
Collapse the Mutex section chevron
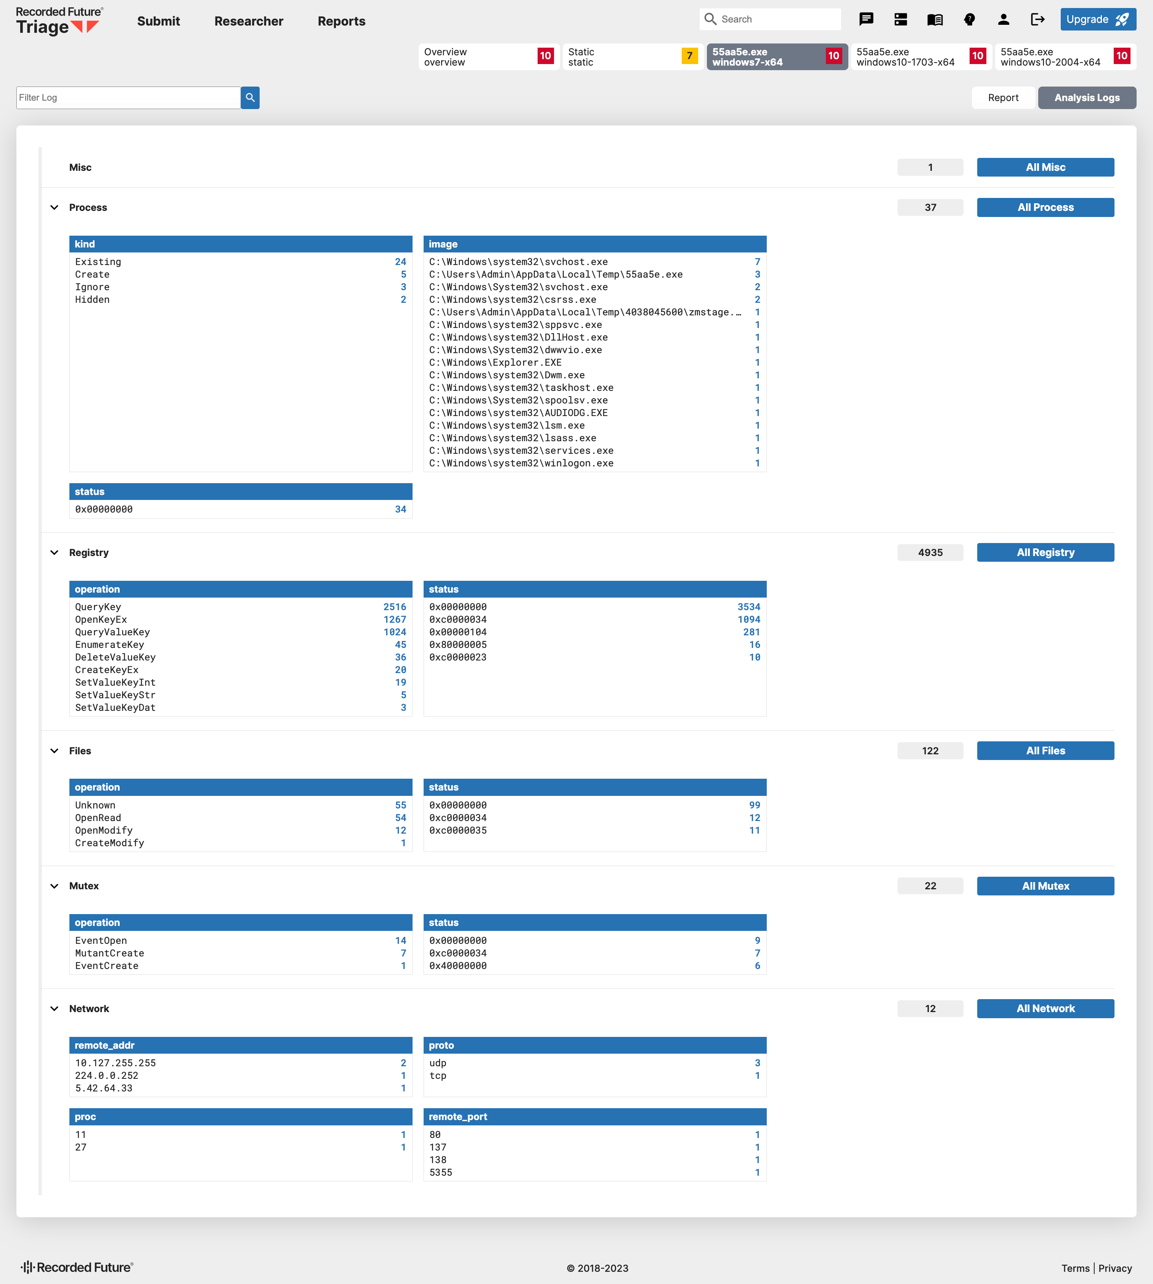[55, 886]
